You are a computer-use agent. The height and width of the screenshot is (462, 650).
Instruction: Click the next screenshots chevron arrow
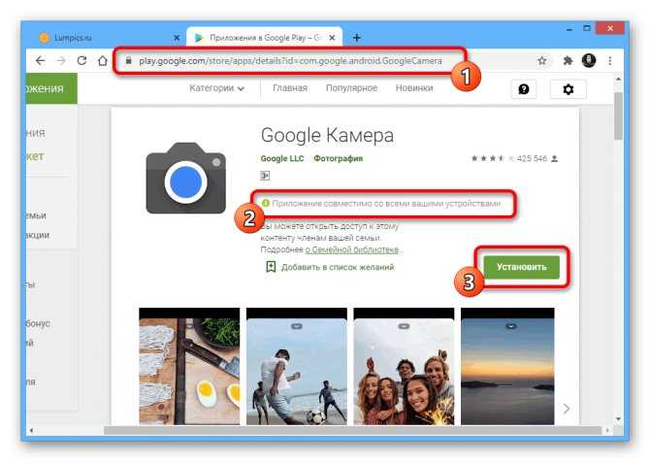(x=567, y=409)
